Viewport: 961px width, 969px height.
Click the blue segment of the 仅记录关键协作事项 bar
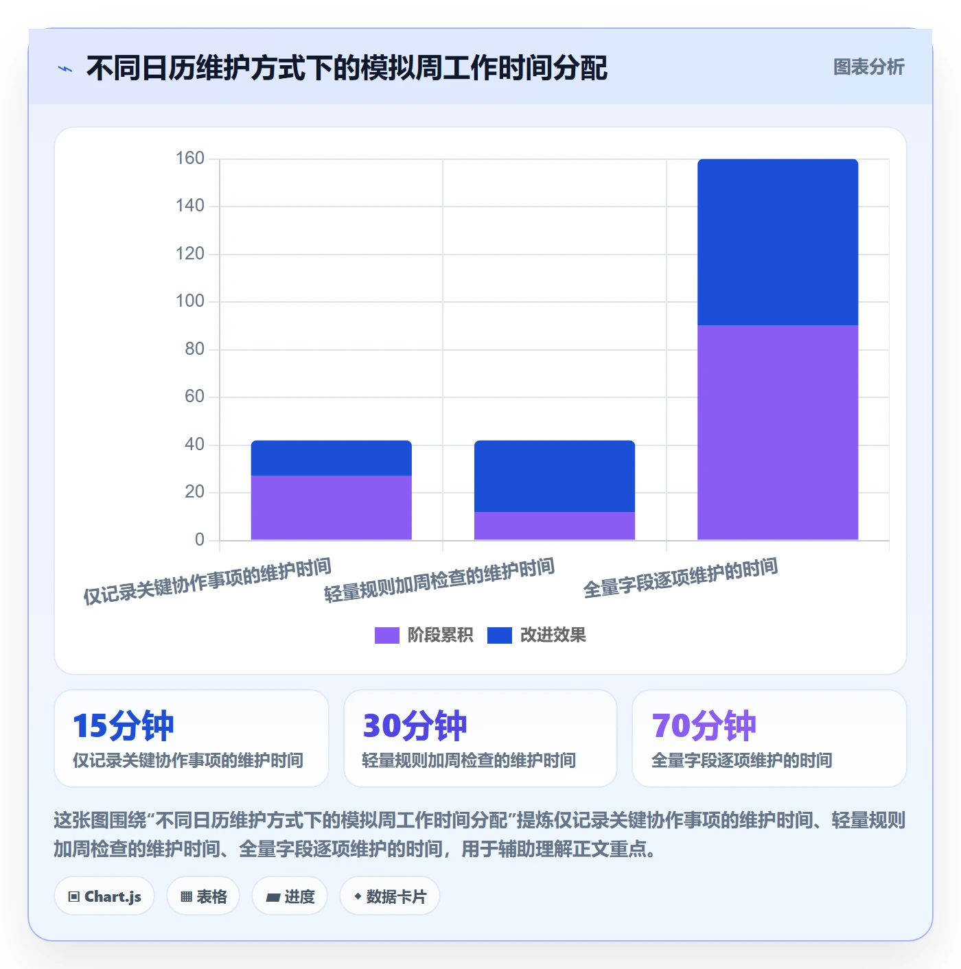332,458
